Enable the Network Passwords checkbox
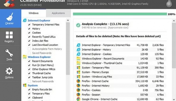The height and width of the screenshot is (101, 176). click(29, 81)
